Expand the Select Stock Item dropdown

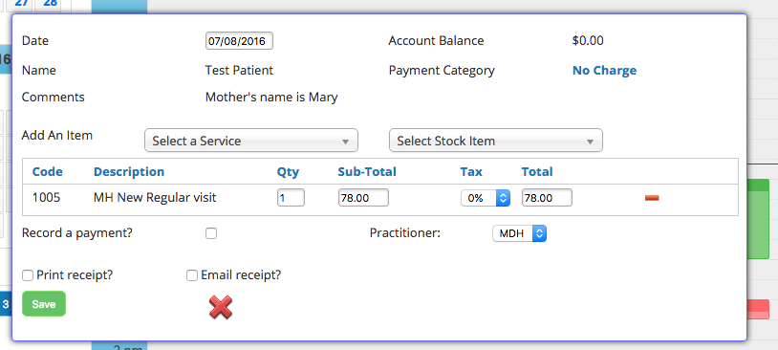click(496, 141)
